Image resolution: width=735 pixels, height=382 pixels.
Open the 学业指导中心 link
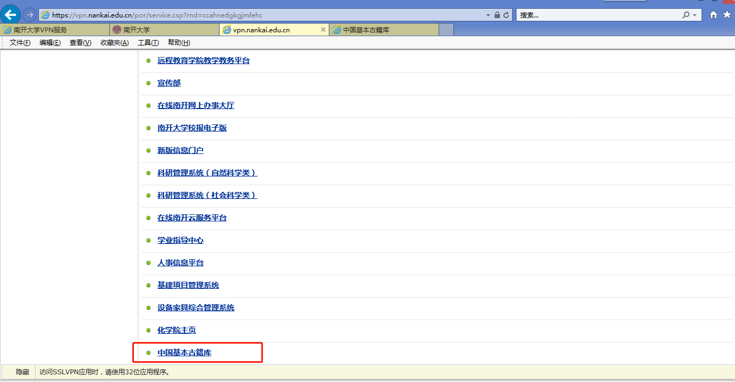tap(181, 240)
